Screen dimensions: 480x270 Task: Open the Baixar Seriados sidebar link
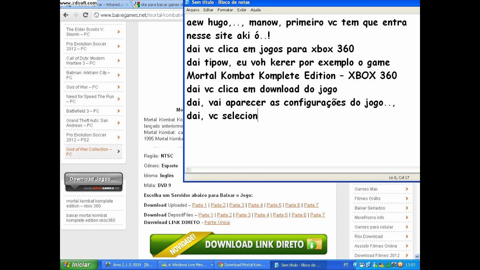click(x=370, y=208)
